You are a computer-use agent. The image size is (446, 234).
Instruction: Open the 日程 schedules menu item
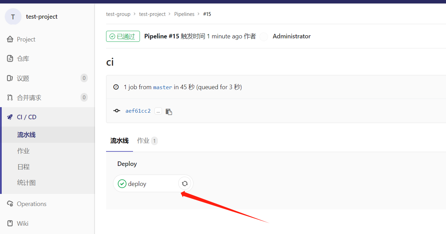point(23,167)
